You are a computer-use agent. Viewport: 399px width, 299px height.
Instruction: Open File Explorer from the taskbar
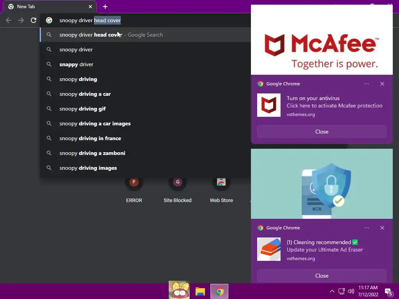pos(200,291)
